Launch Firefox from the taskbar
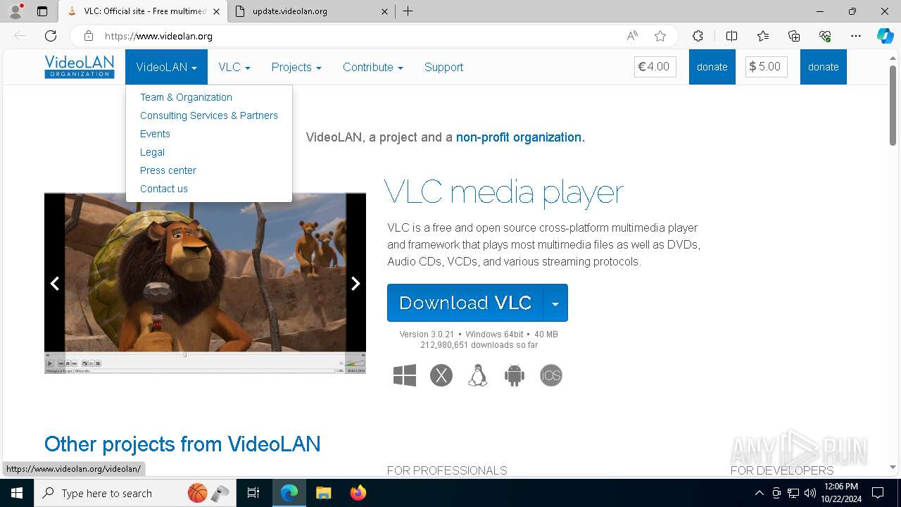This screenshot has width=901, height=507. 358,493
